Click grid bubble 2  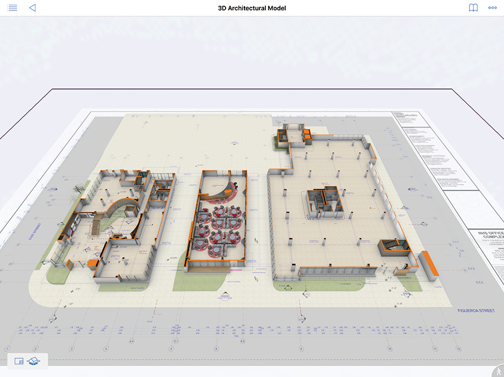tap(36, 349)
